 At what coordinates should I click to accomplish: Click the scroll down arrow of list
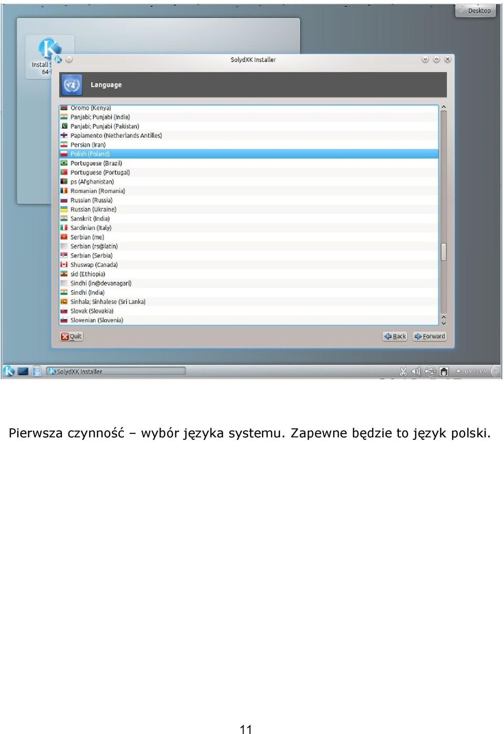(x=444, y=323)
